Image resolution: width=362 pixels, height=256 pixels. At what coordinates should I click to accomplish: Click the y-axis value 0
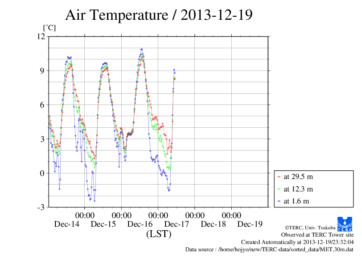[x=42, y=173]
